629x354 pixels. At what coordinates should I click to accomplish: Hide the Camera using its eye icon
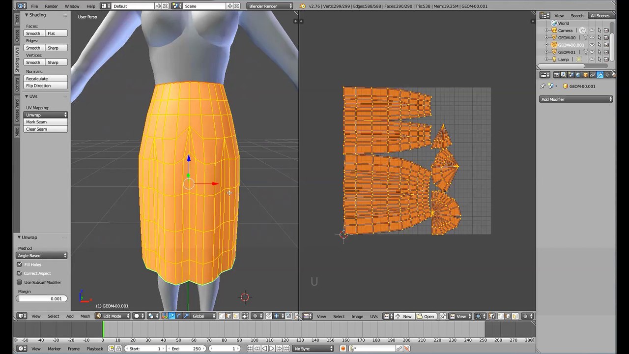coord(592,30)
